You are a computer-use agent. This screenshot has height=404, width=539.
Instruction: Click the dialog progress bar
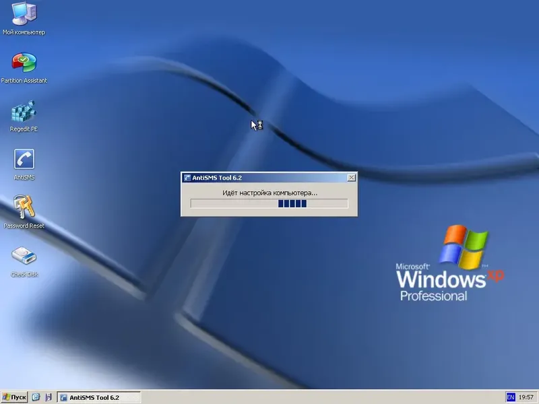click(269, 203)
